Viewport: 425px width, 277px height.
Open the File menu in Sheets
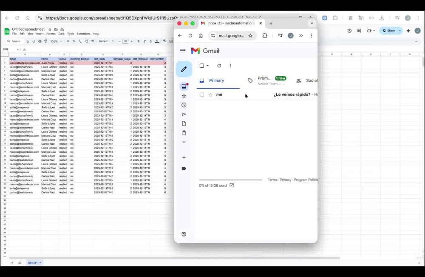point(14,34)
